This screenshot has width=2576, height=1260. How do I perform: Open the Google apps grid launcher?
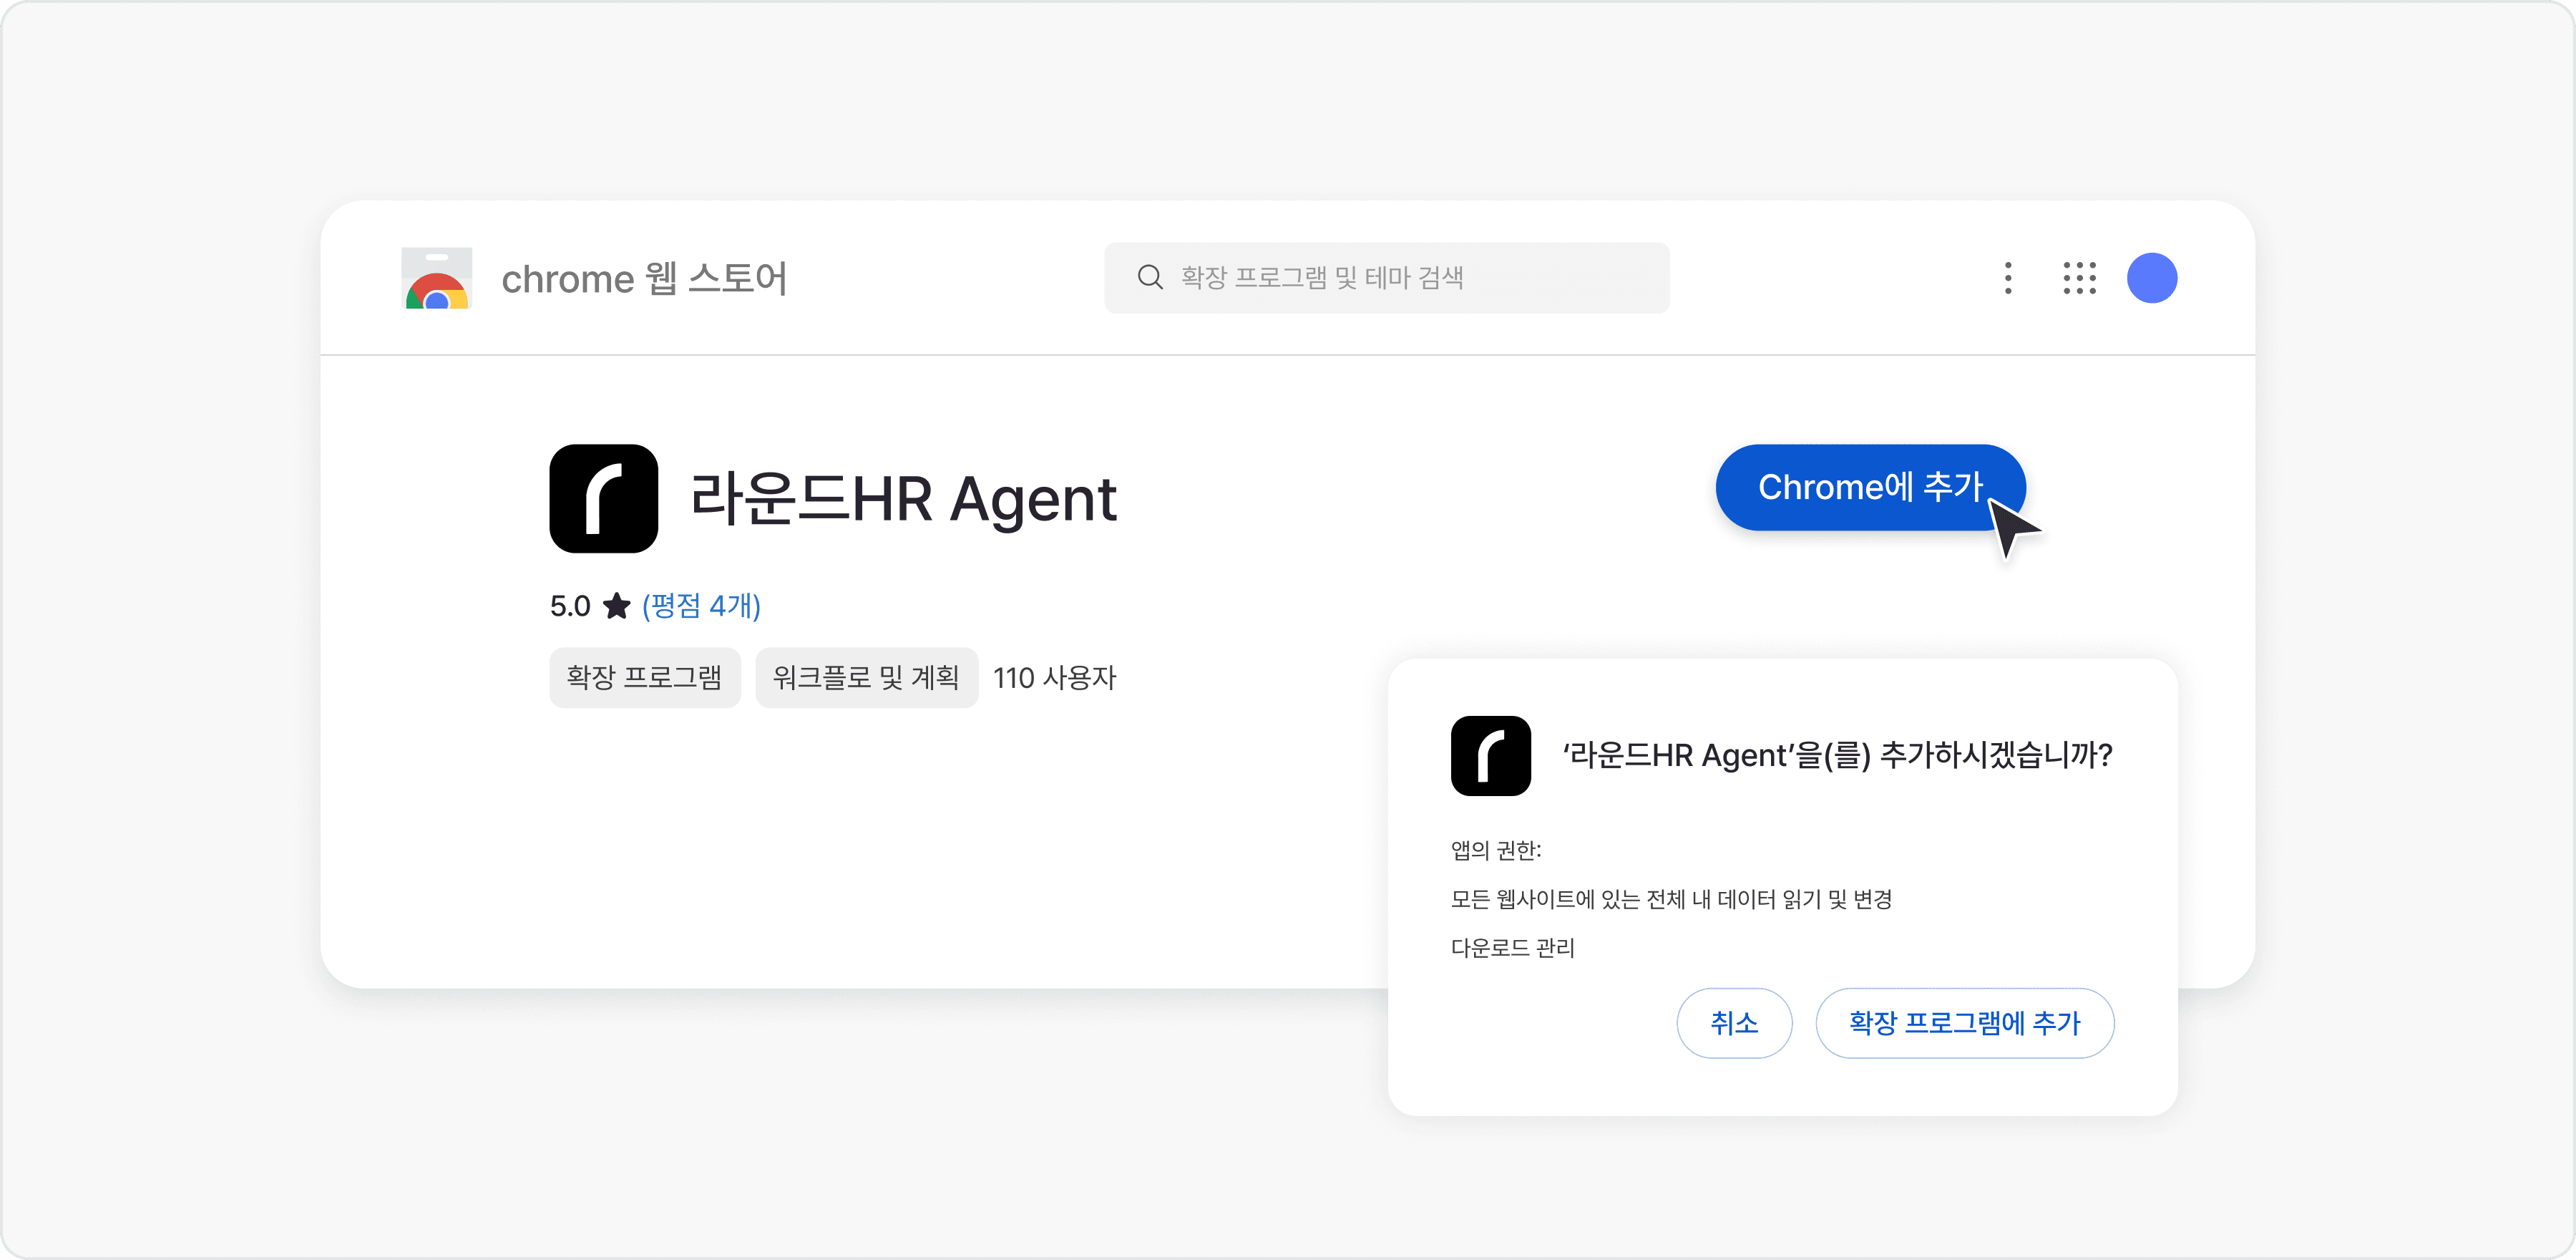[x=2079, y=279]
